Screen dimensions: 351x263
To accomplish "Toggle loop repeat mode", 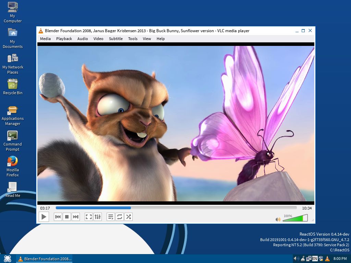I will (x=120, y=217).
